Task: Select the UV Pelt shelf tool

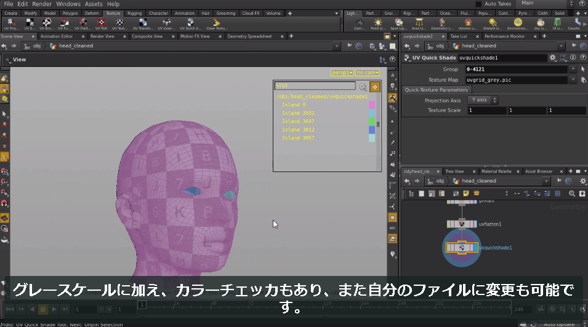Action: (101, 24)
